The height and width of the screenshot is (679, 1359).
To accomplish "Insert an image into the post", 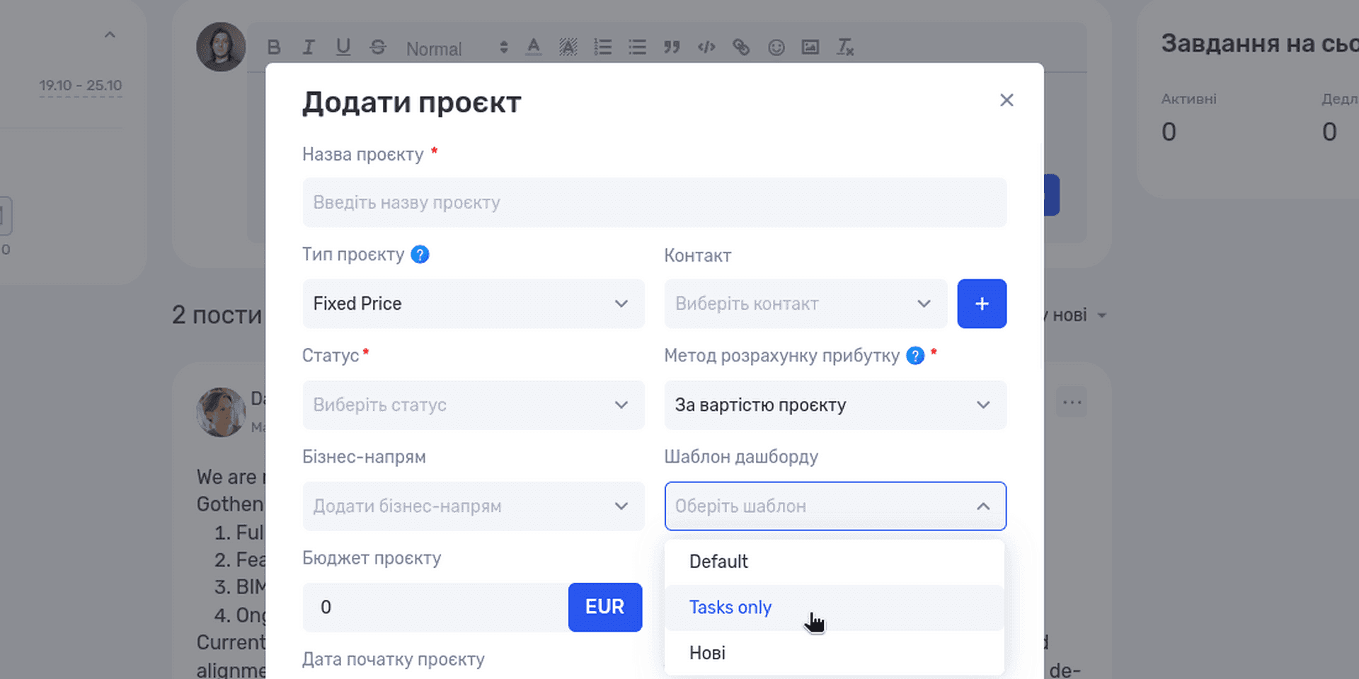I will pos(810,47).
